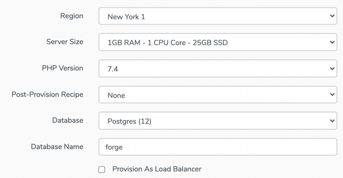Click the chevron arrow on PHP Version select
The width and height of the screenshot is (343, 178).
pos(332,69)
